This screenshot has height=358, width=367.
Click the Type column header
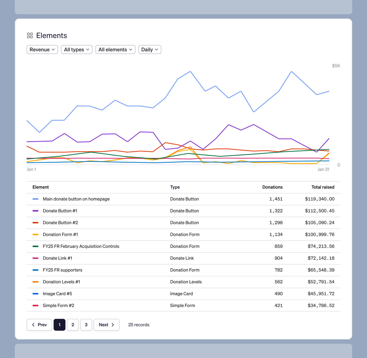pos(175,187)
